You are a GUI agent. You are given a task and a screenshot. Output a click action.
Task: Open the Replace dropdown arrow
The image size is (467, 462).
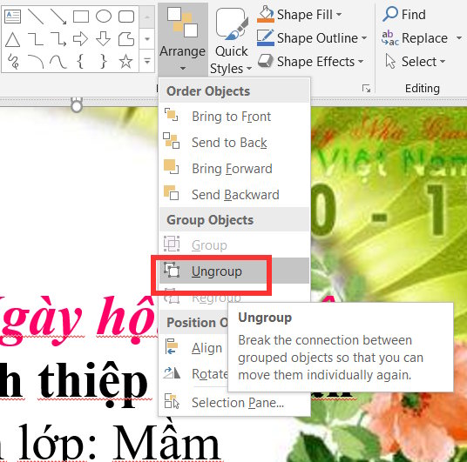[459, 37]
